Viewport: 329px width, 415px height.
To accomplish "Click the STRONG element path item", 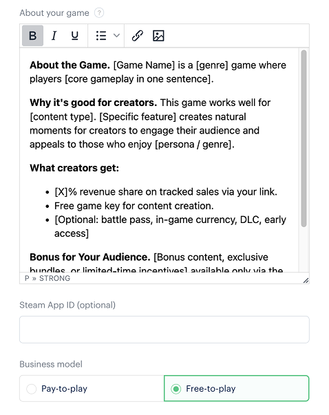I will pyautogui.click(x=55, y=278).
